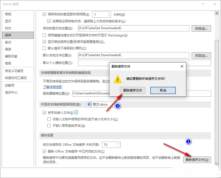Click the help question mark icon
The height and width of the screenshot is (178, 221).
pyautogui.click(x=203, y=4)
